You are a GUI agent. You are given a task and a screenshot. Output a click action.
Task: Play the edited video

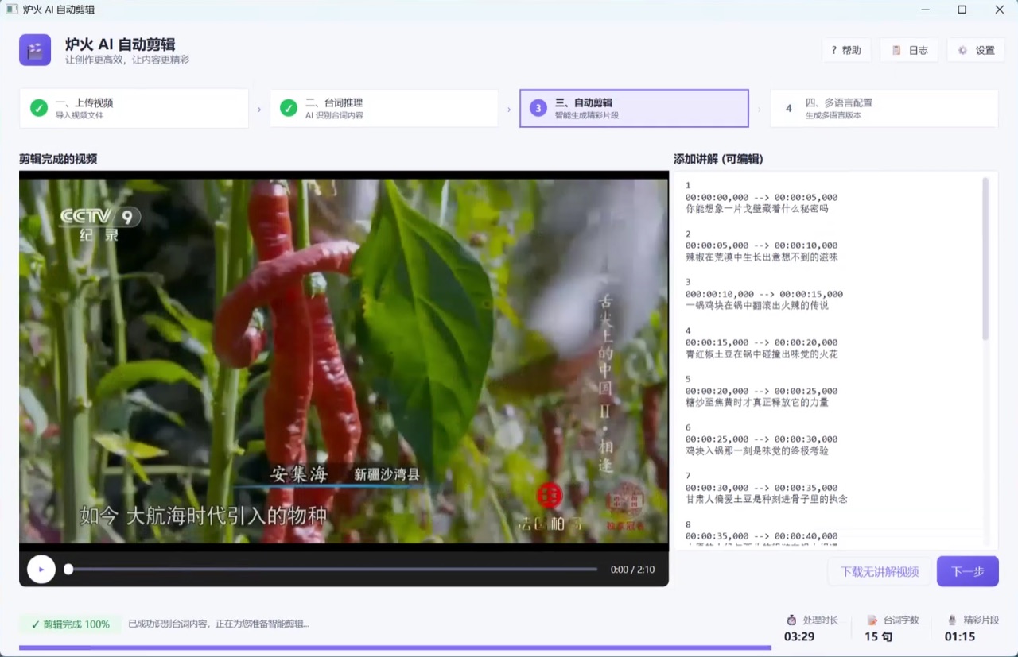tap(41, 569)
